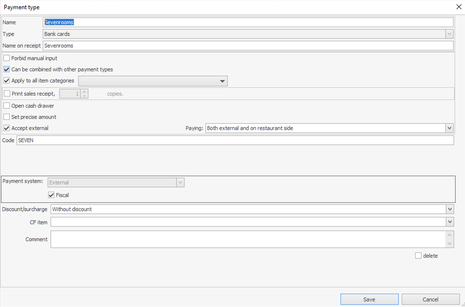Uncheck the Accept external option
Image resolution: width=465 pixels, height=307 pixels.
click(x=6, y=128)
